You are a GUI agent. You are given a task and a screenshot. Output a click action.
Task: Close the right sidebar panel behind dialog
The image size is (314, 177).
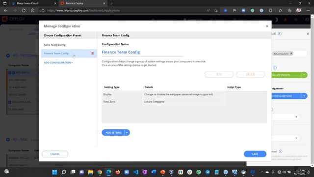308,34
